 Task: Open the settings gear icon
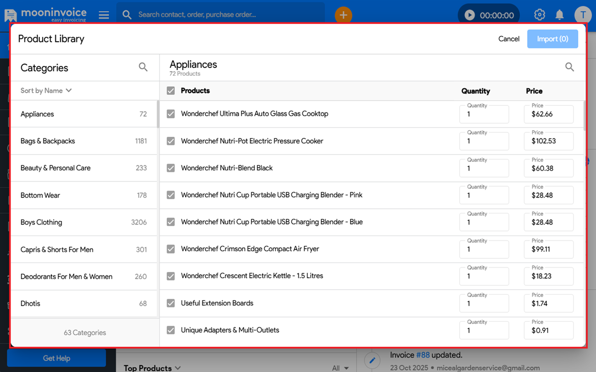coord(539,15)
